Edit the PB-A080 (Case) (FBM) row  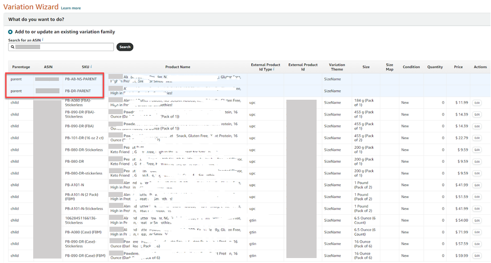pyautogui.click(x=477, y=232)
